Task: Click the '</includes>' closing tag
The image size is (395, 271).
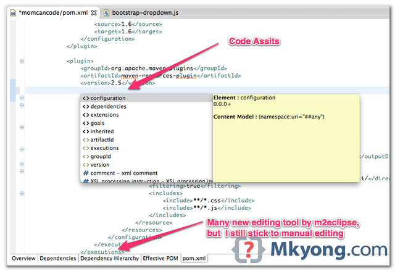Action: pos(167,215)
